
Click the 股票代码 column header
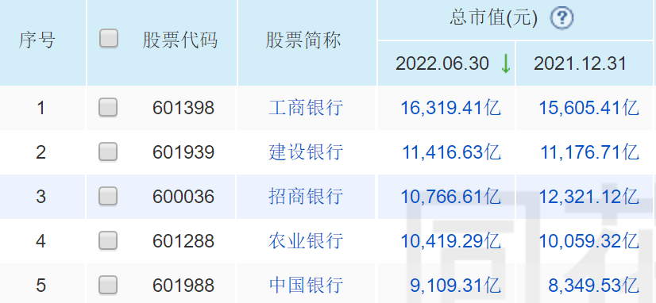pos(180,40)
